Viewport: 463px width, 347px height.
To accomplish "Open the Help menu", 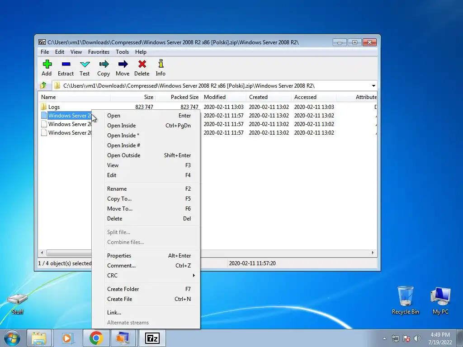I will (141, 52).
